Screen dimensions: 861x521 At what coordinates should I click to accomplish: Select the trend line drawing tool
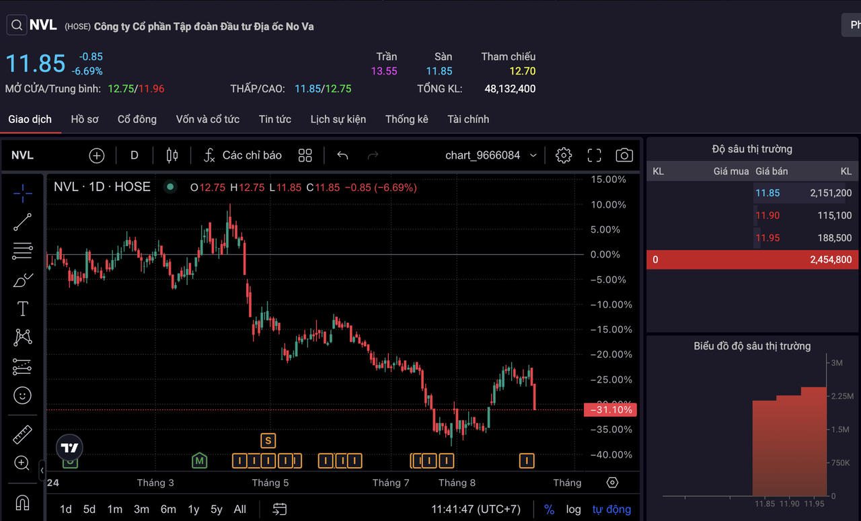point(22,222)
